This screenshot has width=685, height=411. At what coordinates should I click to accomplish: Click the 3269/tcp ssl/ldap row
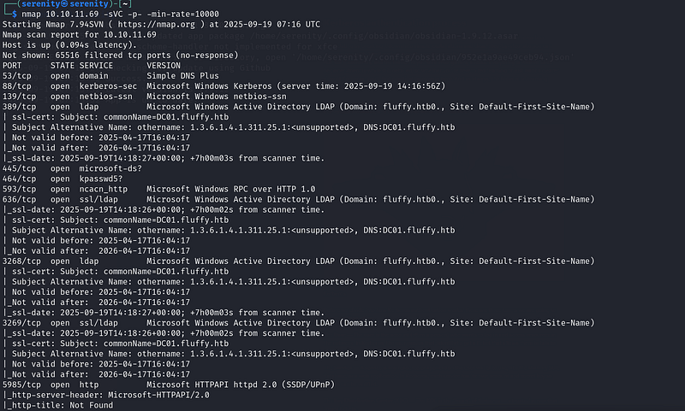pyautogui.click(x=298, y=323)
